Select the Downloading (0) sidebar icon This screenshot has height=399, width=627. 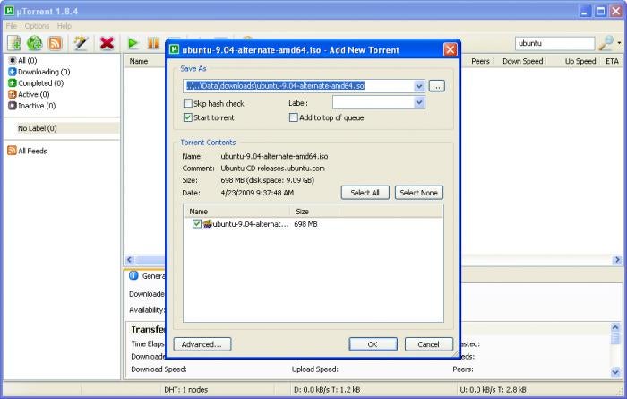point(13,72)
